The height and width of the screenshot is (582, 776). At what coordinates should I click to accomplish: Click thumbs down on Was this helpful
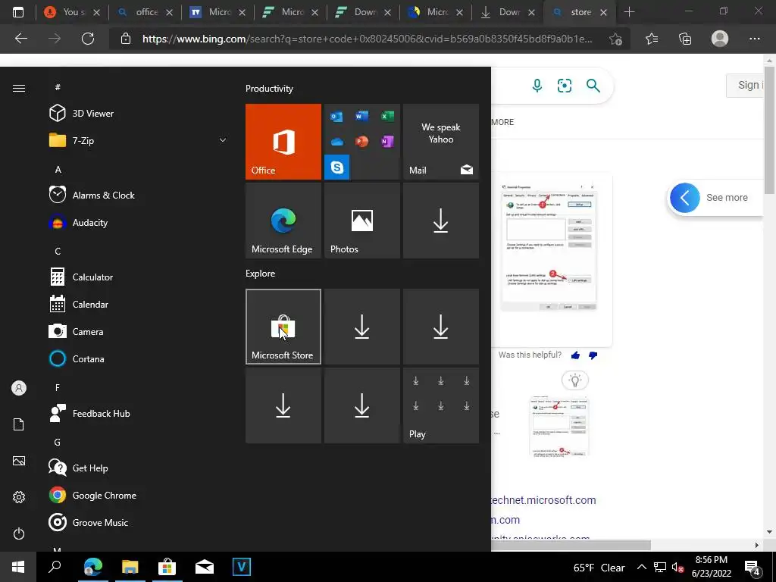593,355
